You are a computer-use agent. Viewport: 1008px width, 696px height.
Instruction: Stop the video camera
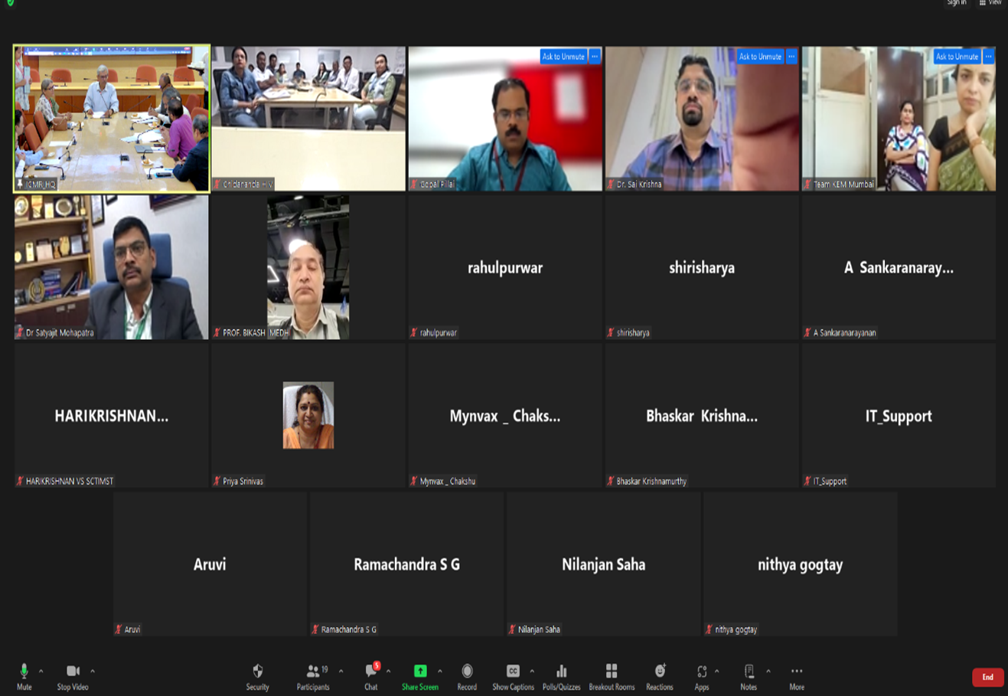[x=73, y=676]
